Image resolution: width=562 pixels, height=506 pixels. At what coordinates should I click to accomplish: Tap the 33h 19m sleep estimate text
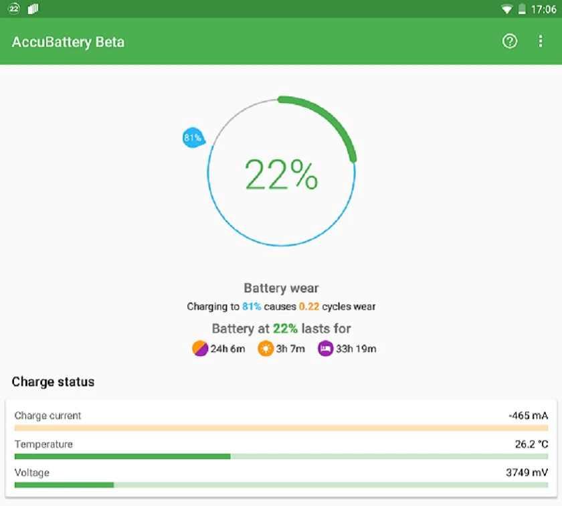click(356, 349)
